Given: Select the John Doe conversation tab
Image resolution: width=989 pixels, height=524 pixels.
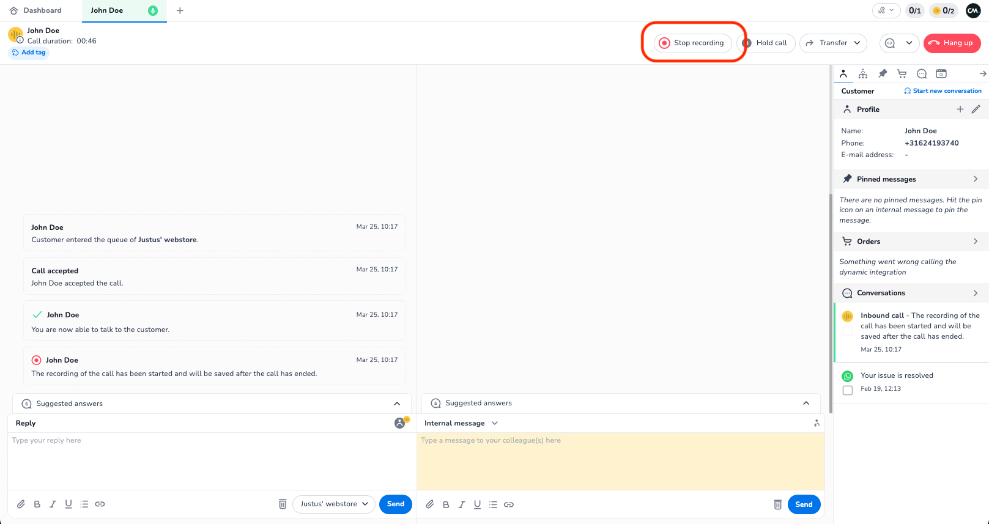Looking at the screenshot, I should (107, 10).
